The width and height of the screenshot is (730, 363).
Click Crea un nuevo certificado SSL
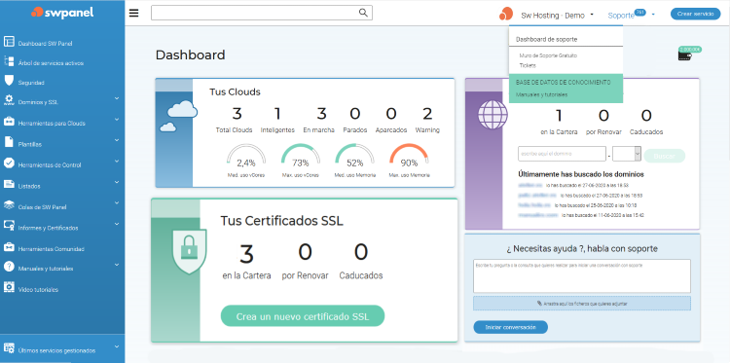click(x=303, y=316)
